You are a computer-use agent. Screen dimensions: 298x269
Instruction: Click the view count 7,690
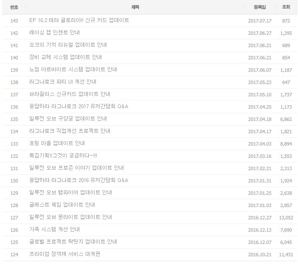point(286,230)
